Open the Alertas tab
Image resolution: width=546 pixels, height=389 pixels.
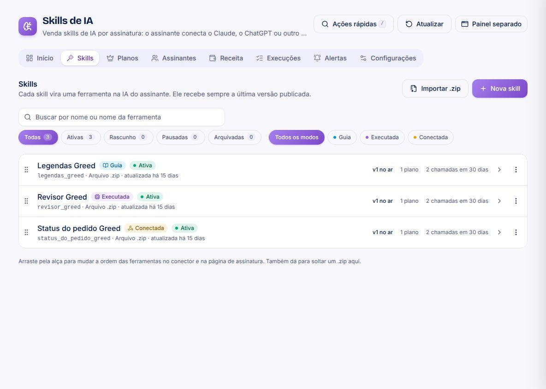330,58
